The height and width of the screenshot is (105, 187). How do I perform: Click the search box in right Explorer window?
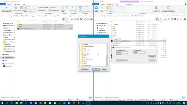click(x=176, y=16)
